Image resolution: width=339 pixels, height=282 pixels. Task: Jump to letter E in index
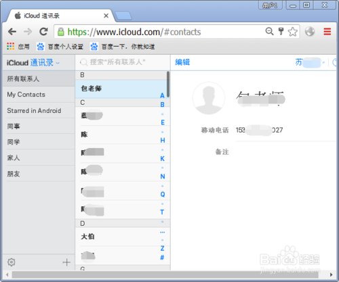tap(163, 122)
